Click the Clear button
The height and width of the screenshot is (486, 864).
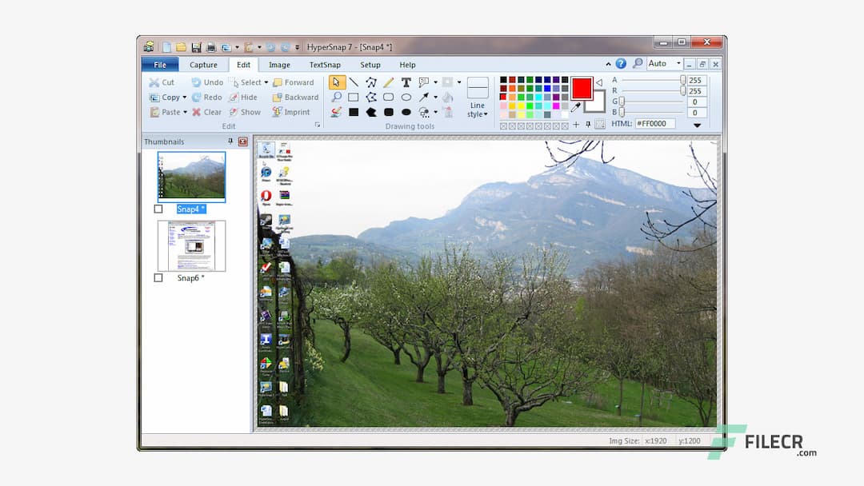[x=213, y=111]
